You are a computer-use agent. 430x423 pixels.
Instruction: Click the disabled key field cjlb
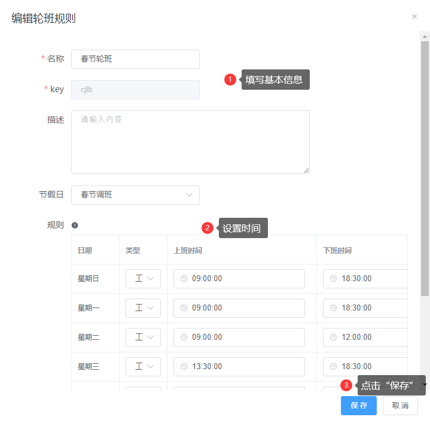pyautogui.click(x=135, y=90)
